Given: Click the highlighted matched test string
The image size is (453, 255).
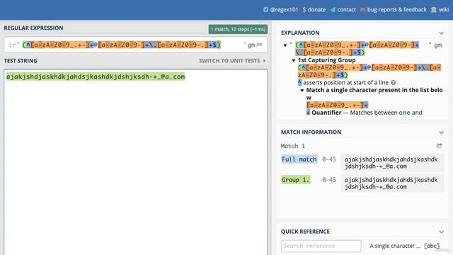Looking at the screenshot, I should click(x=96, y=76).
